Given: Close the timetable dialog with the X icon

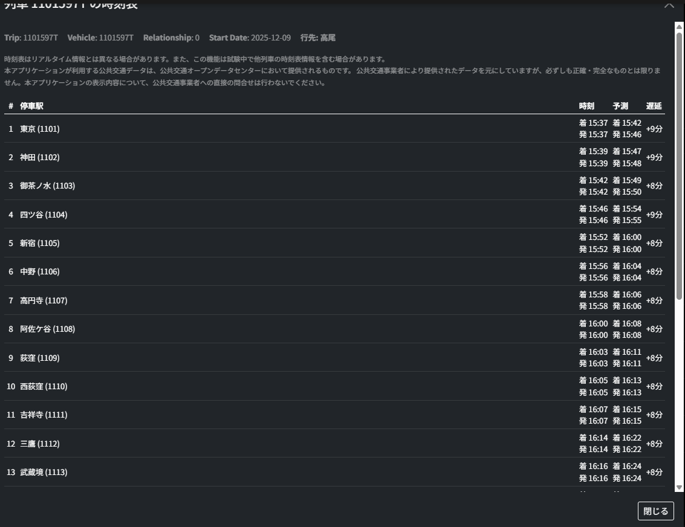Looking at the screenshot, I should tap(669, 5).
